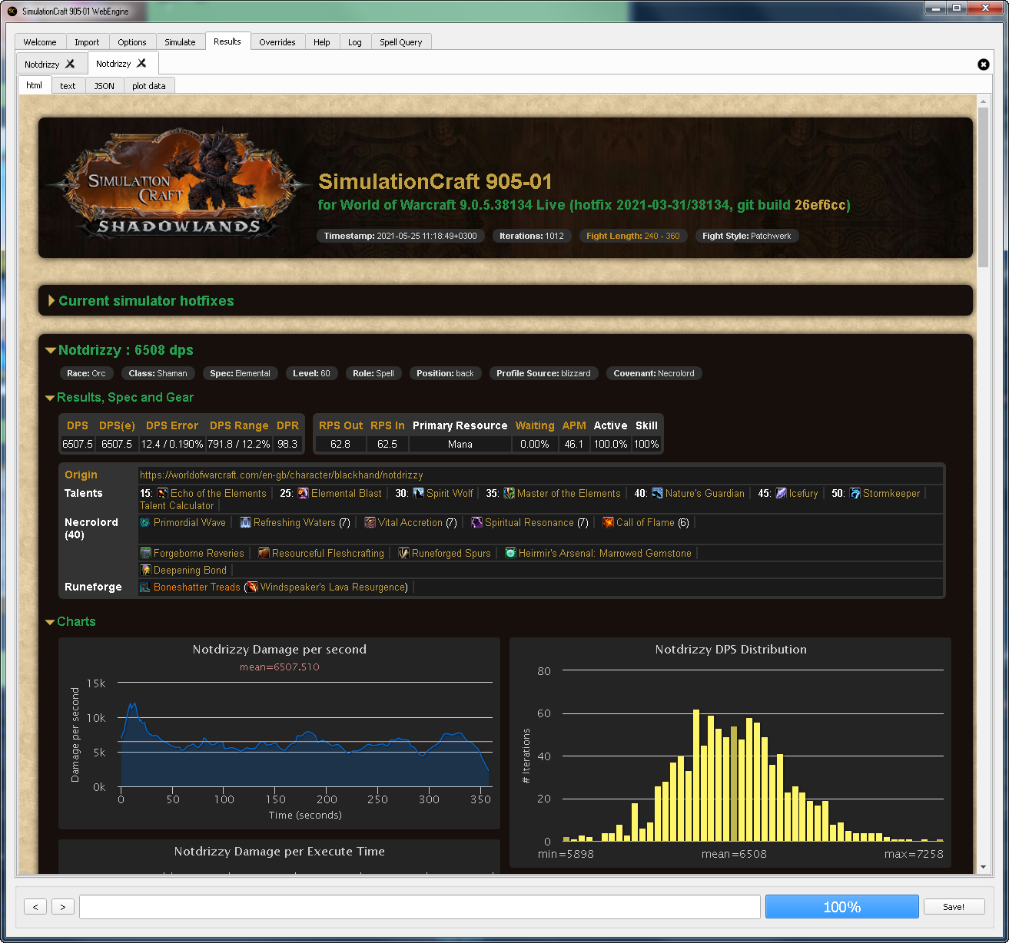Click the Stormkeeper talent icon
The width and height of the screenshot is (1009, 943).
click(855, 494)
